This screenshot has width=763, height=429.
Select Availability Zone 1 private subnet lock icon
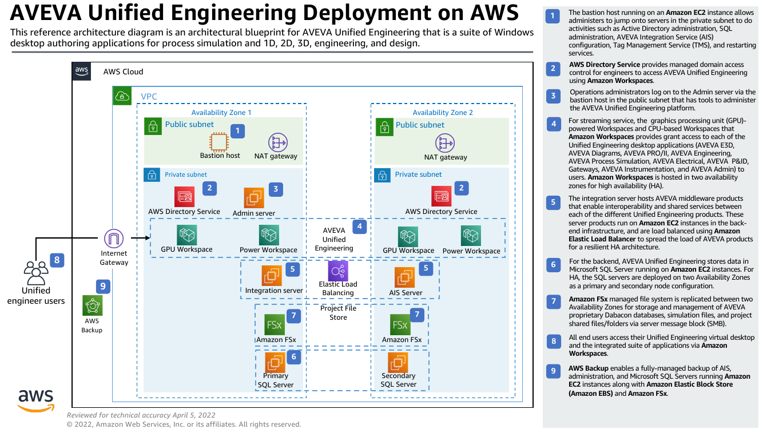152,175
